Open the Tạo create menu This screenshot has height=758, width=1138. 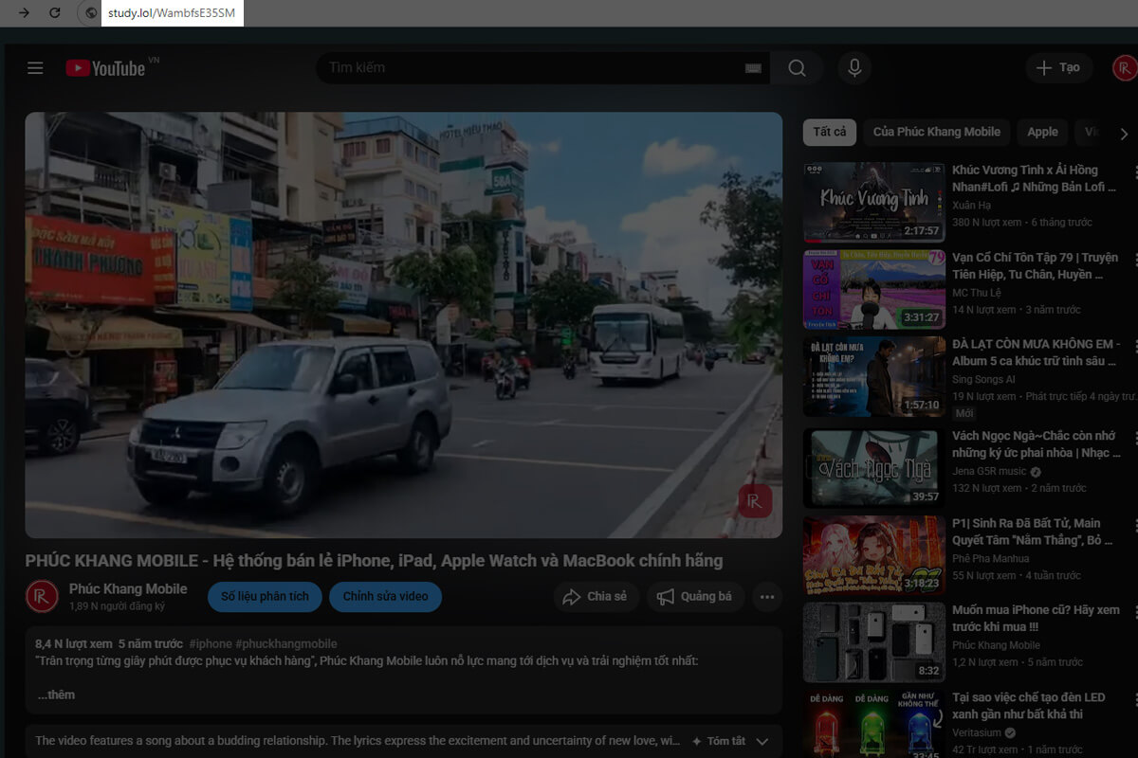click(1058, 67)
